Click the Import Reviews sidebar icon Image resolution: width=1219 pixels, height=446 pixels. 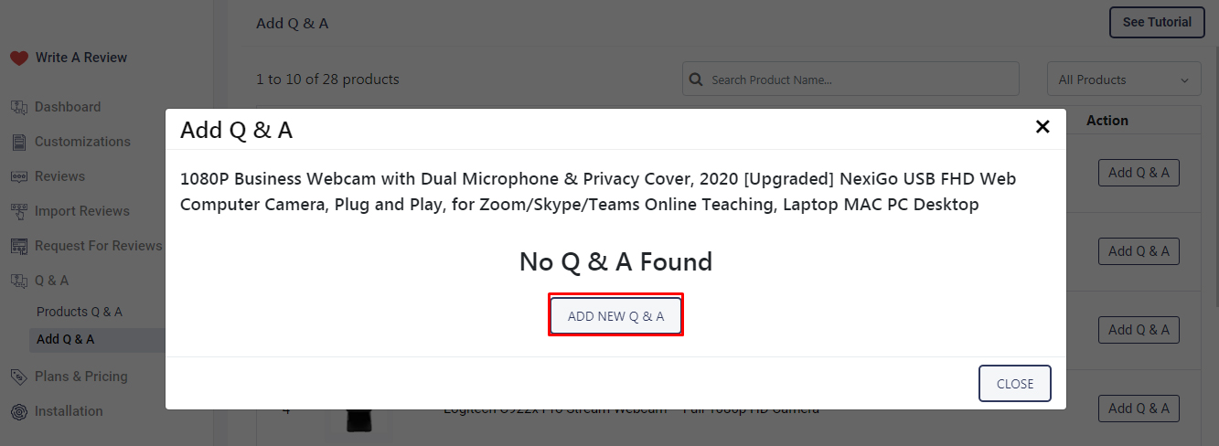[19, 211]
